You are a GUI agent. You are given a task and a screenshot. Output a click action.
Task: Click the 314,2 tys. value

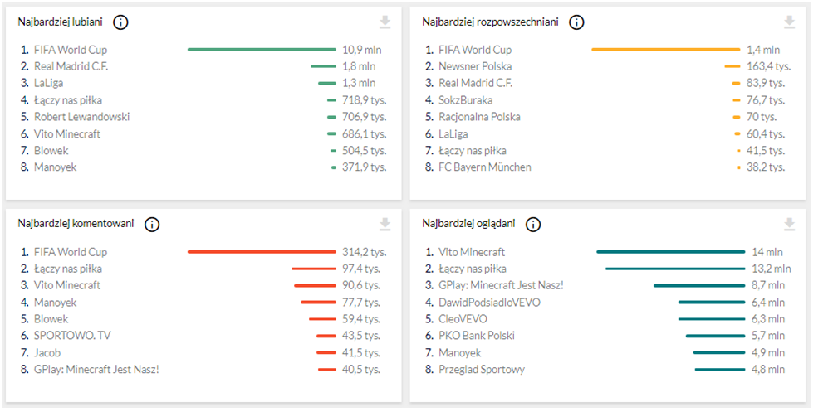[x=365, y=252]
